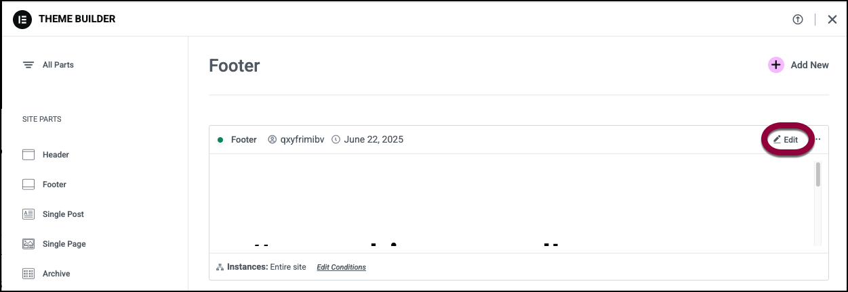The height and width of the screenshot is (292, 848).
Task: Click the green active status dot
Action: 220,140
